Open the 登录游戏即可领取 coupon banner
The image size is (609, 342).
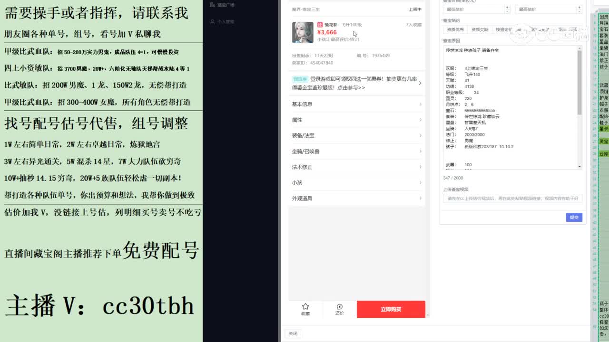point(356,83)
